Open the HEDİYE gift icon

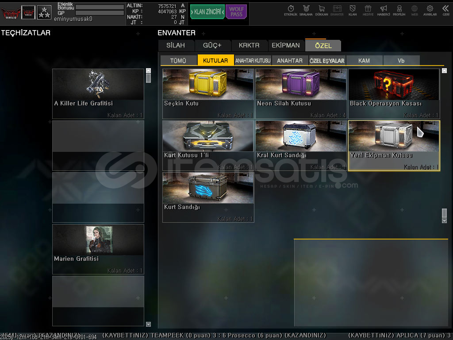tap(368, 11)
